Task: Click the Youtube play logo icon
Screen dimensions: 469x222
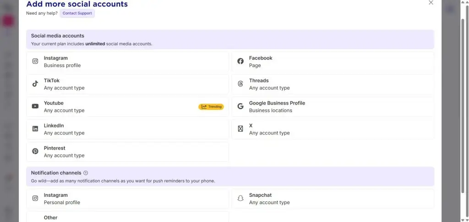Action: click(35, 106)
